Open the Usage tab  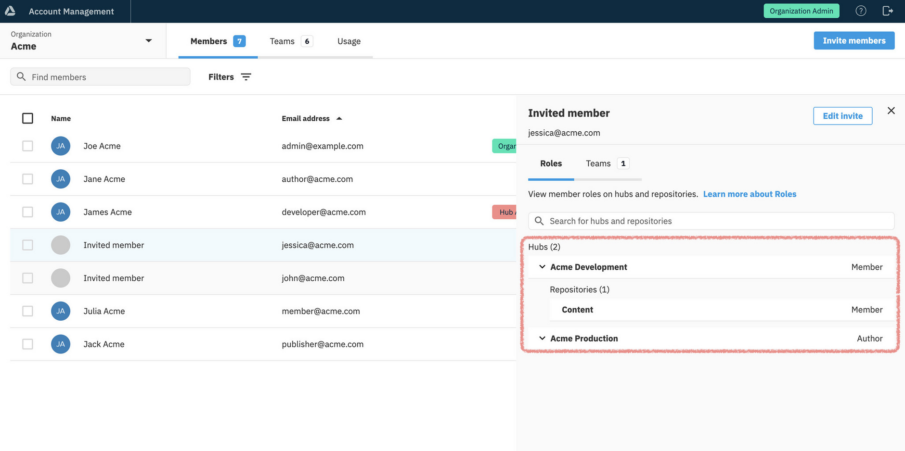[x=349, y=41]
